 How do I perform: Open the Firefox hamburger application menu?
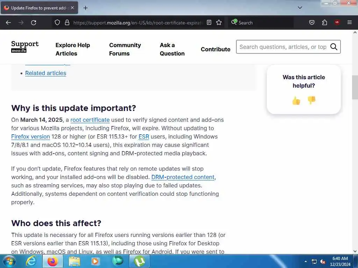pyautogui.click(x=349, y=22)
